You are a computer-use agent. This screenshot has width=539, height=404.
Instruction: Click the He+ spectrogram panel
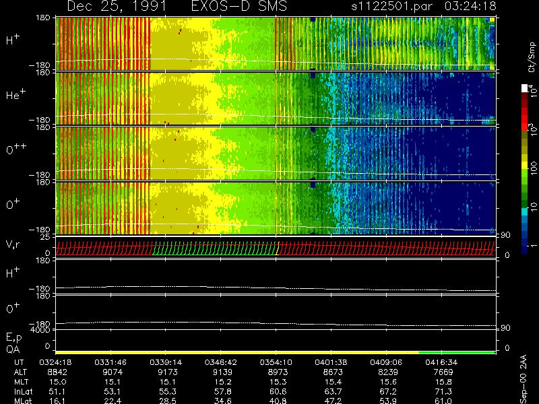[276, 98]
